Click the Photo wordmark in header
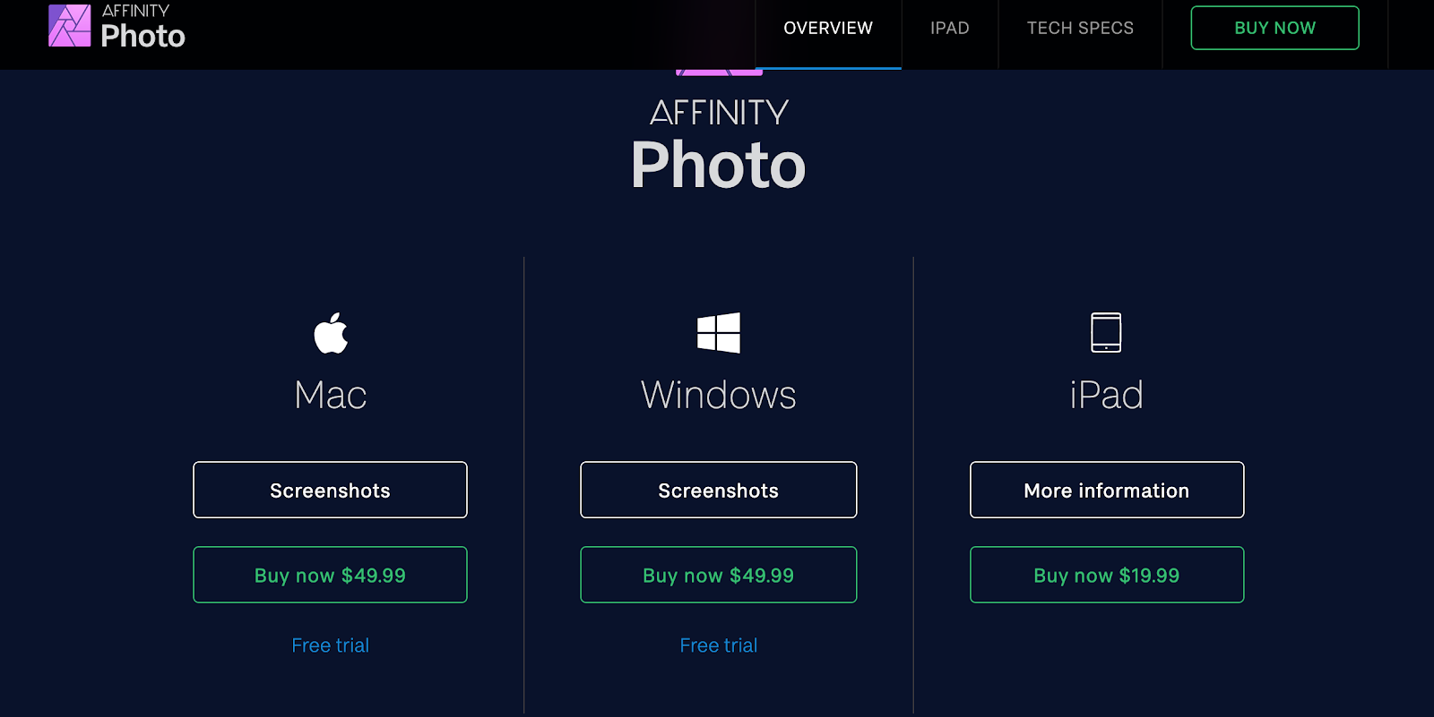The image size is (1434, 717). (143, 36)
